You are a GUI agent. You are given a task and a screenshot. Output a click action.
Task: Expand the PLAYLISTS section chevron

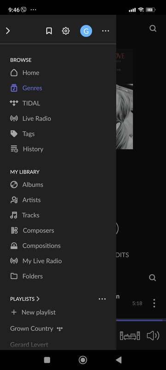[38, 299]
